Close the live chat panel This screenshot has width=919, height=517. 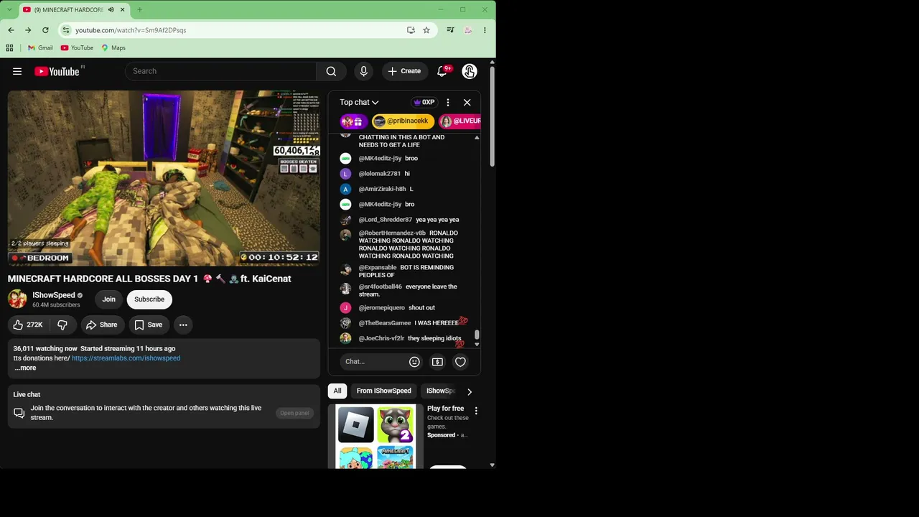coord(467,103)
